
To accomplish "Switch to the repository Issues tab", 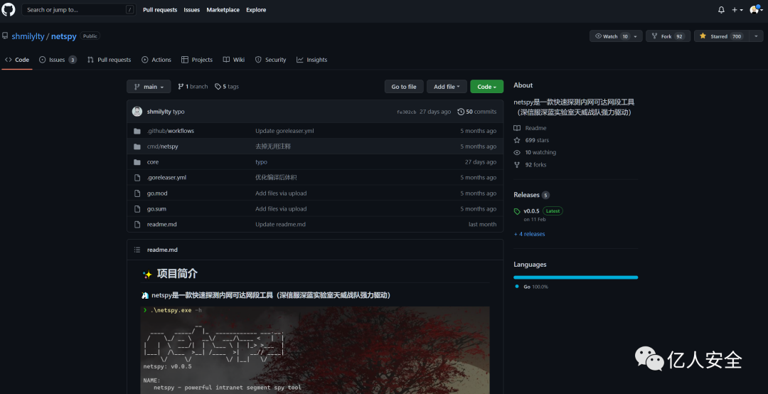I will coord(58,60).
